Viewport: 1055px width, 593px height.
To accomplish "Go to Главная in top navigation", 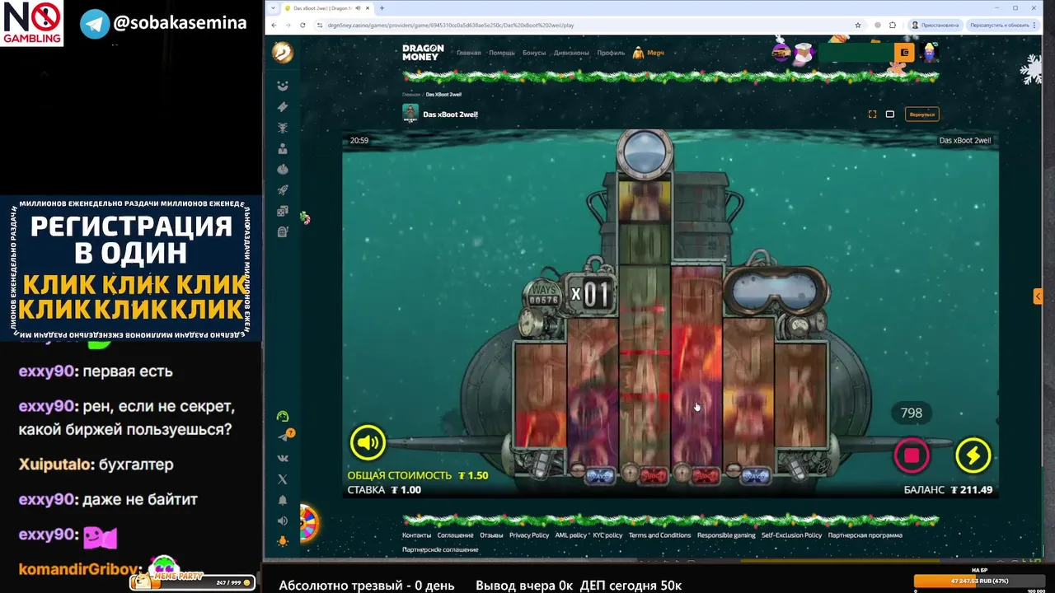I will [469, 53].
